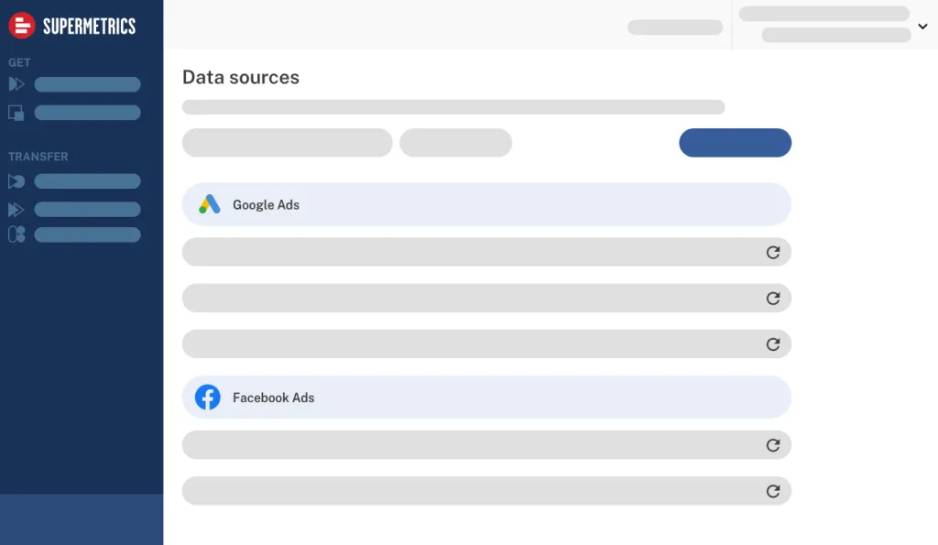Expand the Facebook Ads sources group
938x545 pixels.
point(485,398)
